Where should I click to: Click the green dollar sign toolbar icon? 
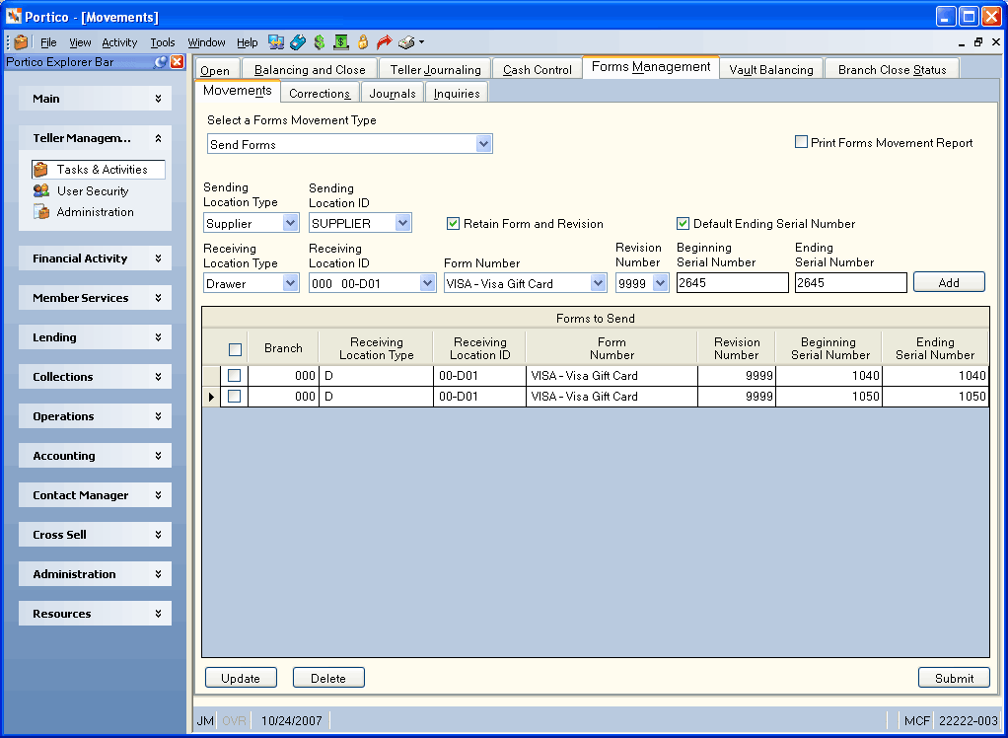pyautogui.click(x=320, y=42)
